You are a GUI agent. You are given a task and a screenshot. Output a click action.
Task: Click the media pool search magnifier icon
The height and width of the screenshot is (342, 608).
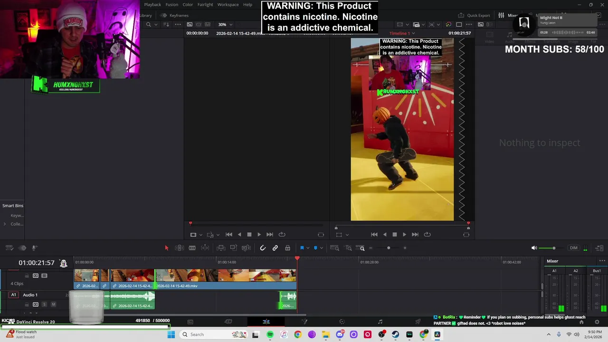pos(149,25)
